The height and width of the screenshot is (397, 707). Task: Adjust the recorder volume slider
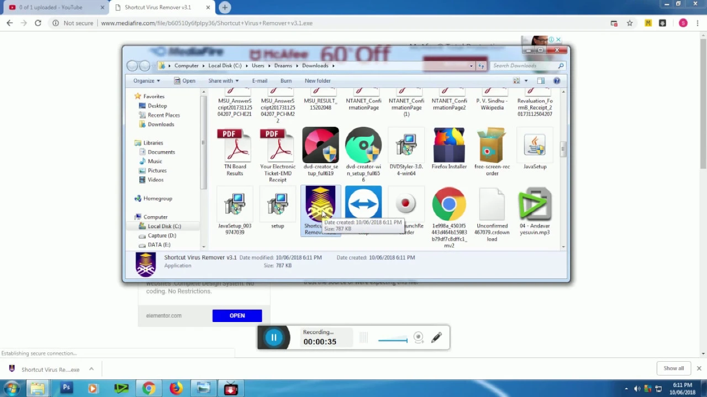[393, 340]
